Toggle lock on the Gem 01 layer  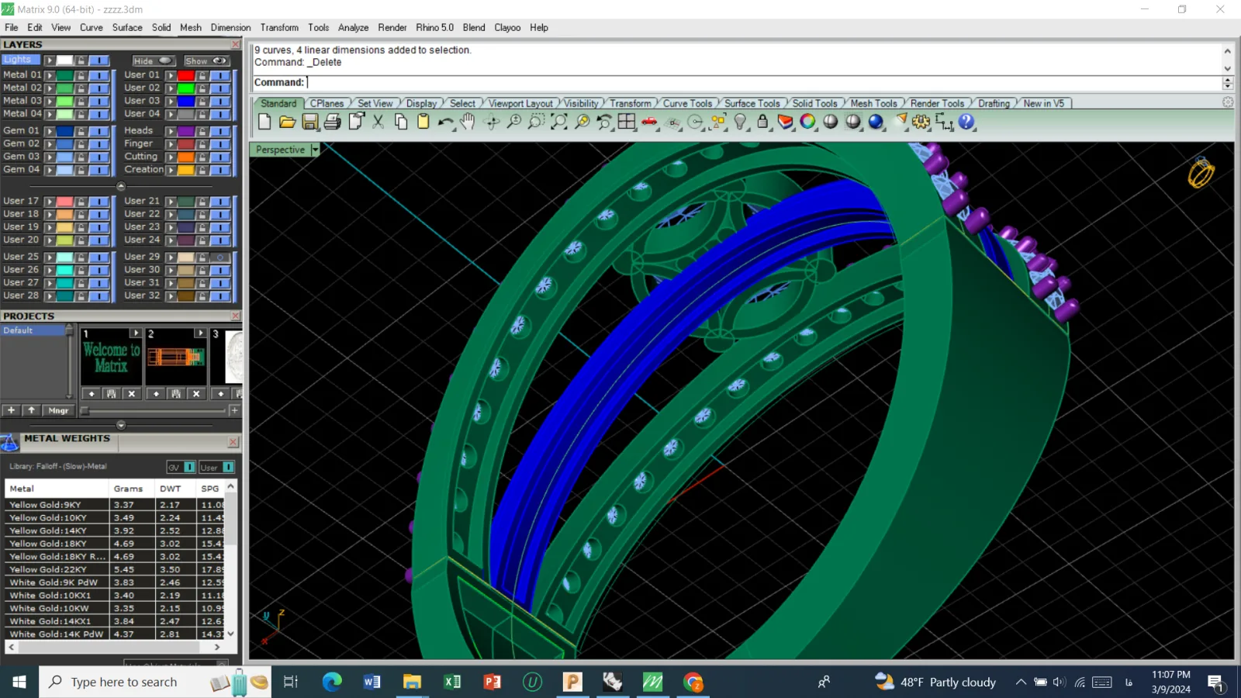(x=81, y=131)
